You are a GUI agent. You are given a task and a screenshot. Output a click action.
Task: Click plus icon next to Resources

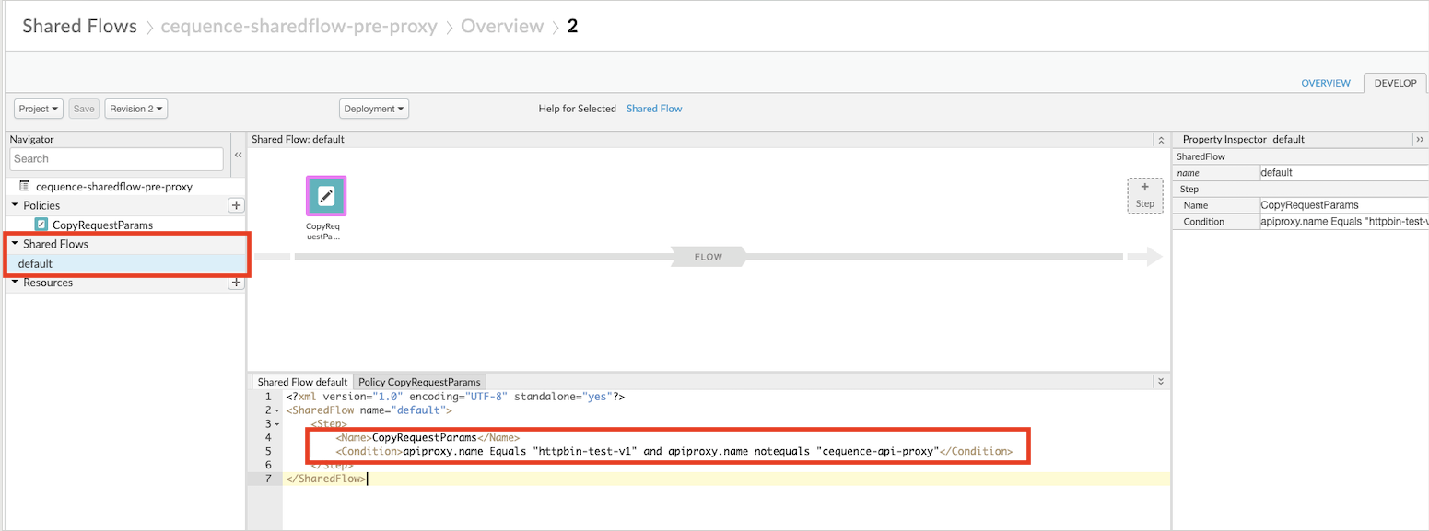[x=236, y=283]
